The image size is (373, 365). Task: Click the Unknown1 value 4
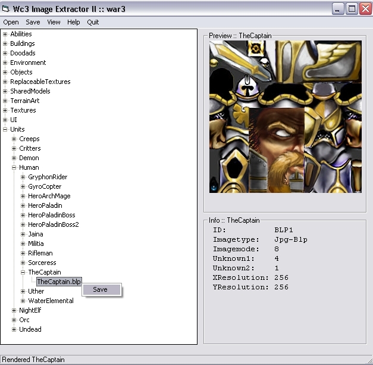tap(277, 258)
